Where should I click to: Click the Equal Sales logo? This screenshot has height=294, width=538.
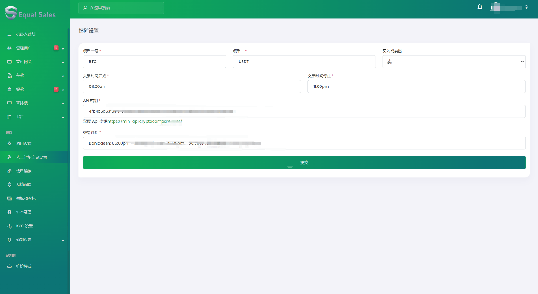[x=30, y=14]
